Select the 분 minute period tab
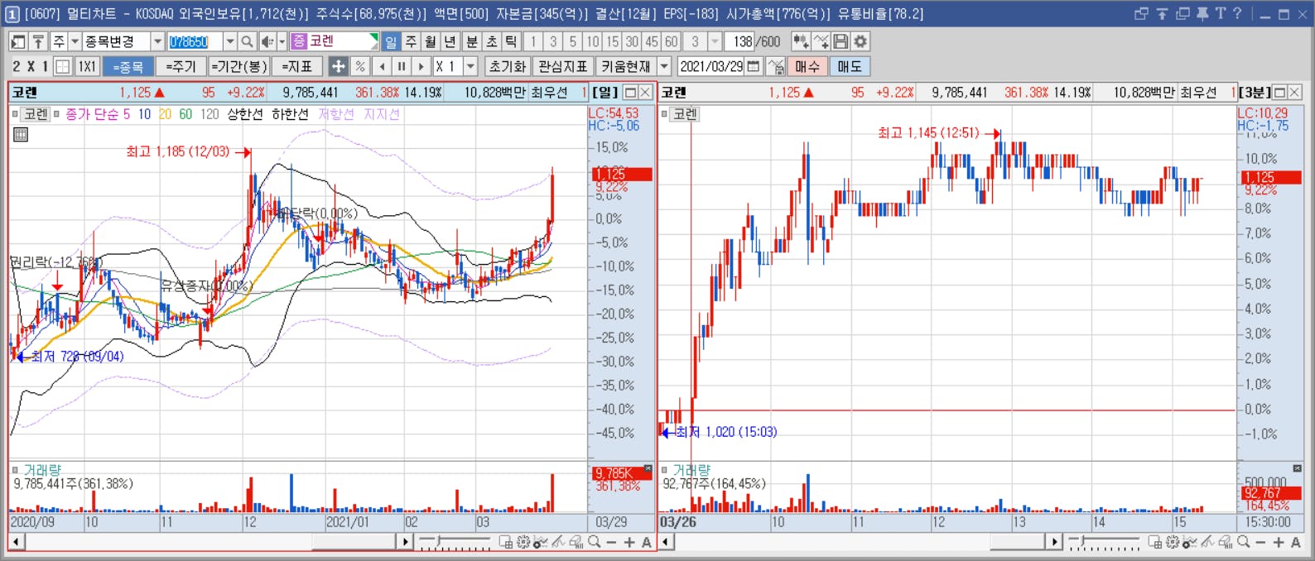The width and height of the screenshot is (1315, 561). (x=472, y=41)
